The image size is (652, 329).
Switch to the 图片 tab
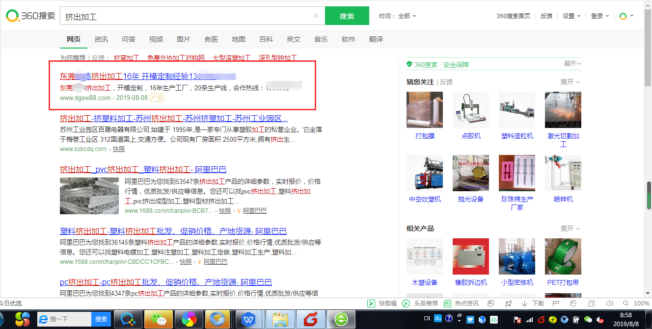point(184,39)
